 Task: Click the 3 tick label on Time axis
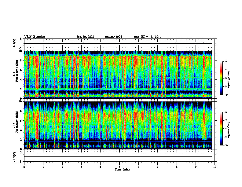click(81, 167)
